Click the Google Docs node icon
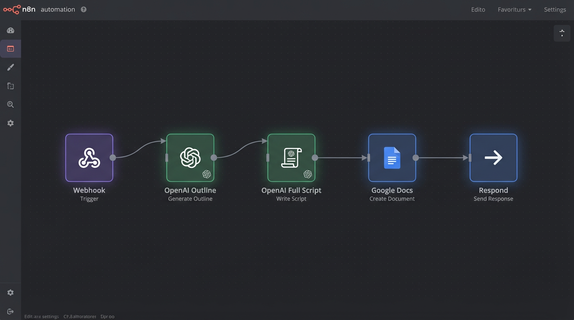The image size is (574, 320). pyautogui.click(x=392, y=157)
